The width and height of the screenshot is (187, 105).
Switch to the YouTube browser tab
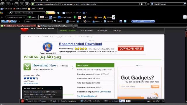[x=55, y=26]
